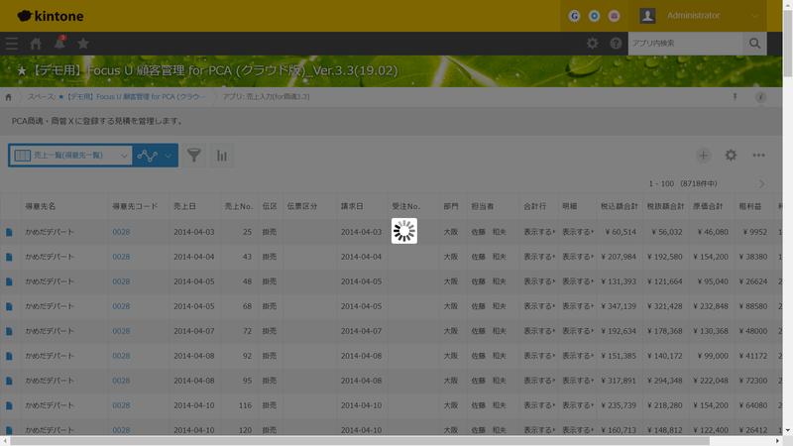
Task: Click the blue G service icon in the header
Action: click(x=574, y=16)
